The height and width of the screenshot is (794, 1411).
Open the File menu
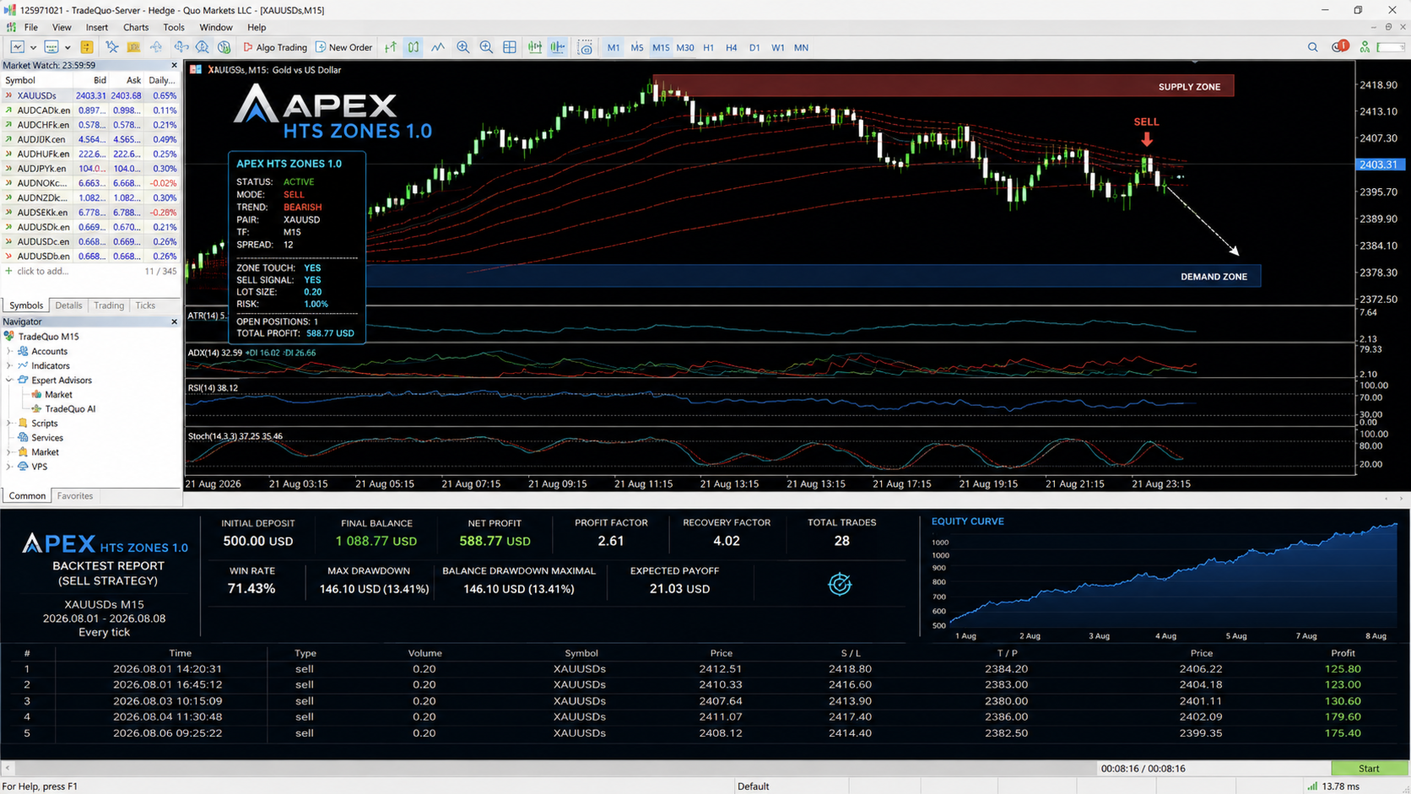[x=30, y=27]
